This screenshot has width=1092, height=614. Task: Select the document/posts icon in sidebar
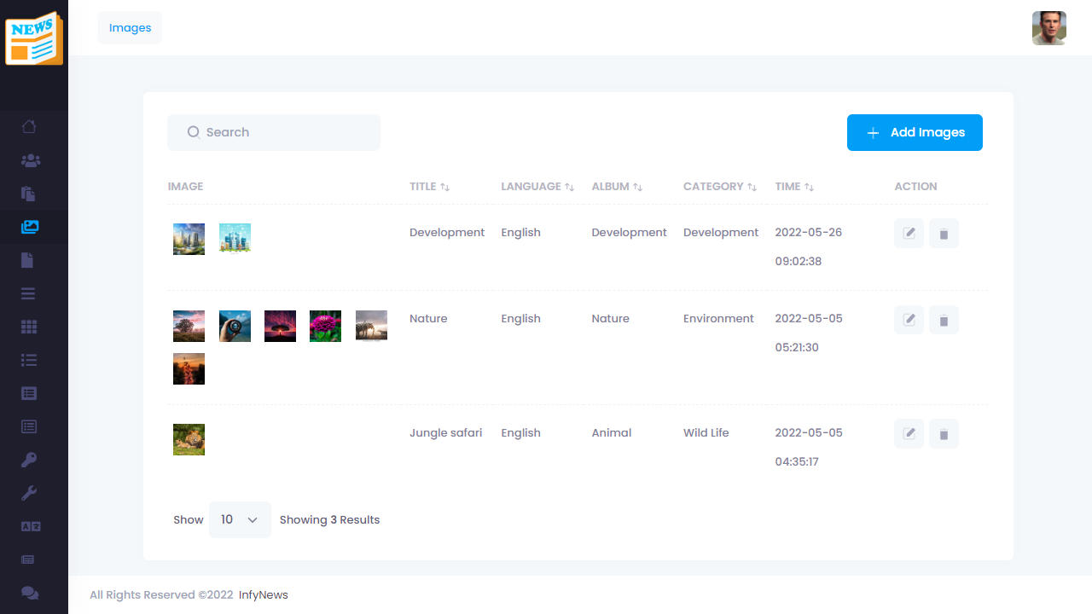28,259
